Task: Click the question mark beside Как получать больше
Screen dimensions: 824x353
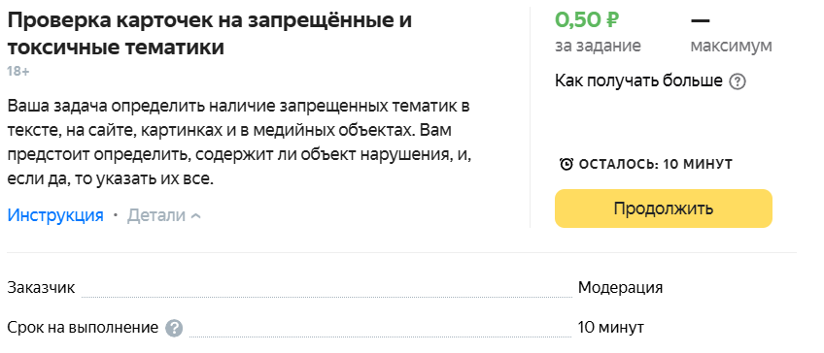Action: coord(738,81)
